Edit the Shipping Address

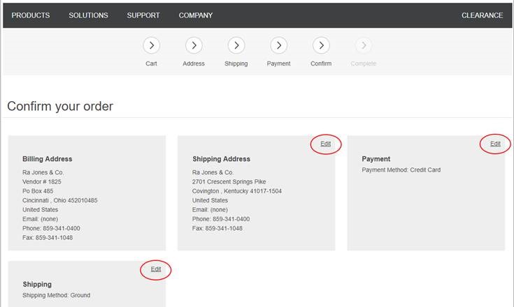(325, 144)
